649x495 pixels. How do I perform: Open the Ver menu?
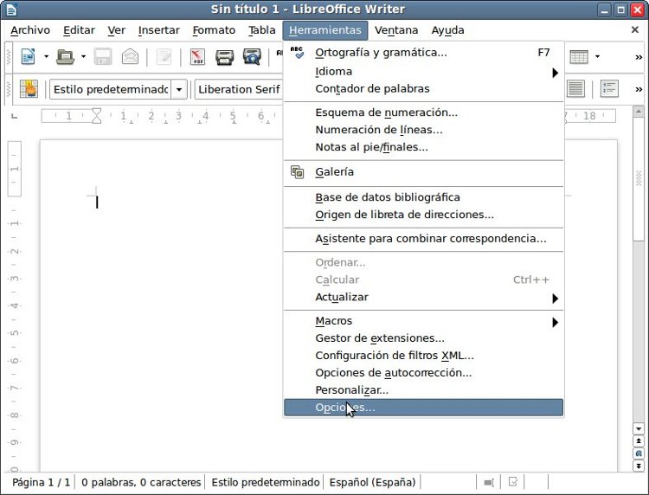point(116,30)
